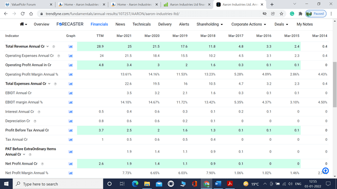Screen dimensions: 337x189
Task: Click info icon beside Interest Annual Cr
Action: [39, 112]
